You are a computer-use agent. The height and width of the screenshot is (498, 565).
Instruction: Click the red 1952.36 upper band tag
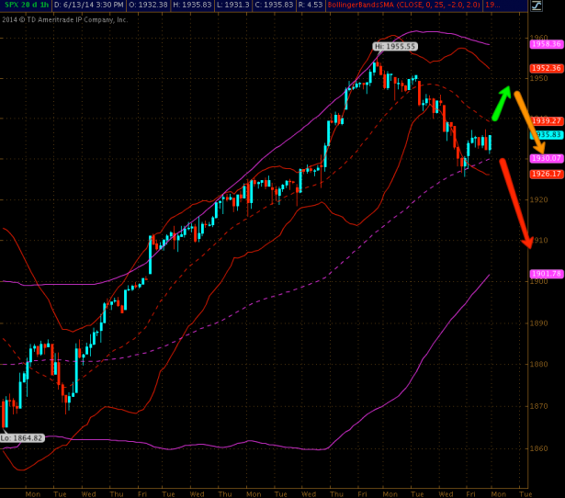546,68
